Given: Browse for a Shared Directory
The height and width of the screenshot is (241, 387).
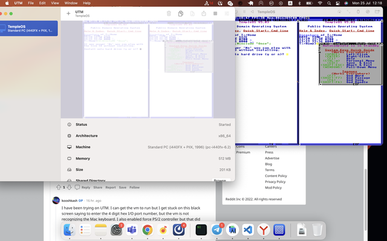Looking at the screenshot, I should coord(221,180).
